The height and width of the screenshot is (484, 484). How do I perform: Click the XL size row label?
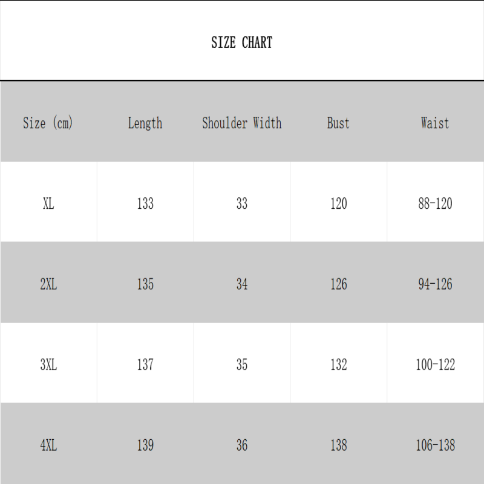click(x=48, y=204)
